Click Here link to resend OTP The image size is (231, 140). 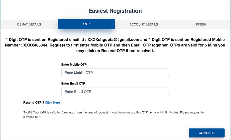click(x=53, y=103)
